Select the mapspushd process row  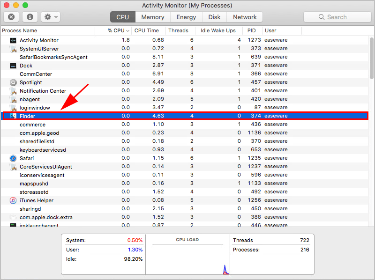click(x=185, y=184)
